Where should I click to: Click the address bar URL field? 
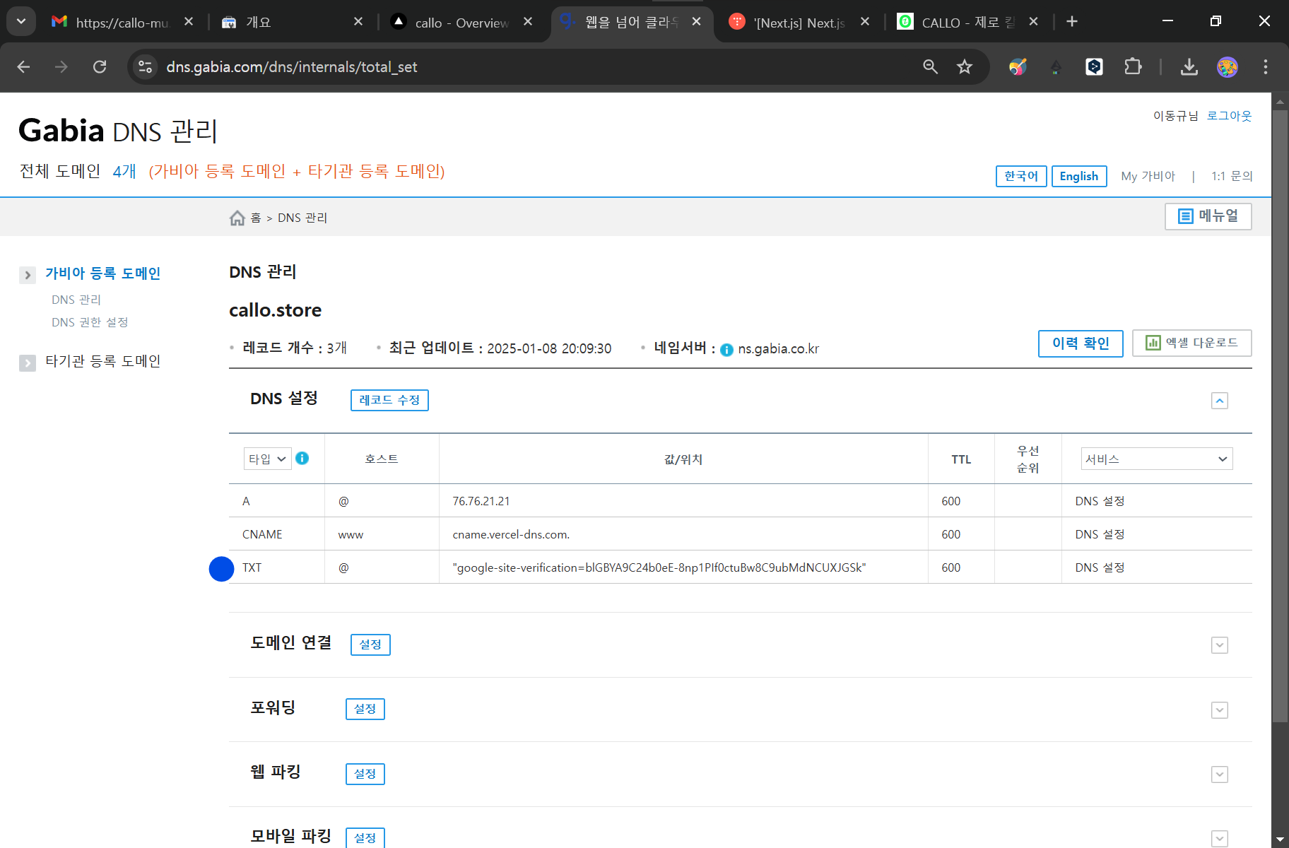(523, 67)
